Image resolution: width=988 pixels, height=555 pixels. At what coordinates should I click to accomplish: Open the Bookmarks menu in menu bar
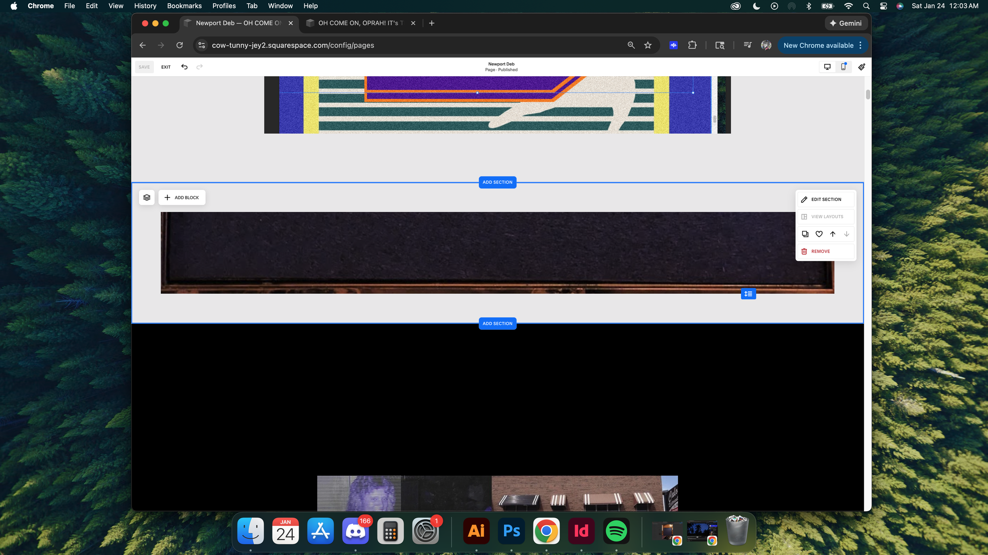[x=184, y=6]
